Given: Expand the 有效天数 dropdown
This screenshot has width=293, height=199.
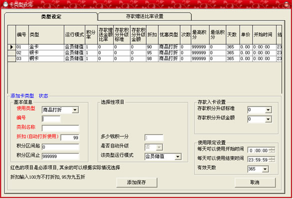Looking at the screenshot, I should 265,169.
